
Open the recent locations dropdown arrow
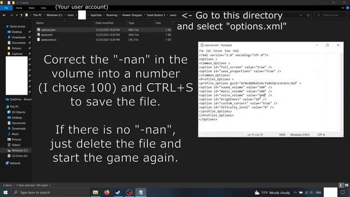tap(17, 15)
